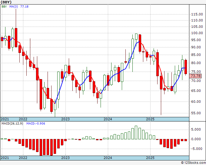The image size is (206, 165).
Task: Click the 85.00 price axis label
Action: 196,55
